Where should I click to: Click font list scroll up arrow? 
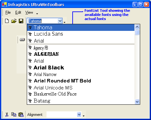tap(137, 27)
